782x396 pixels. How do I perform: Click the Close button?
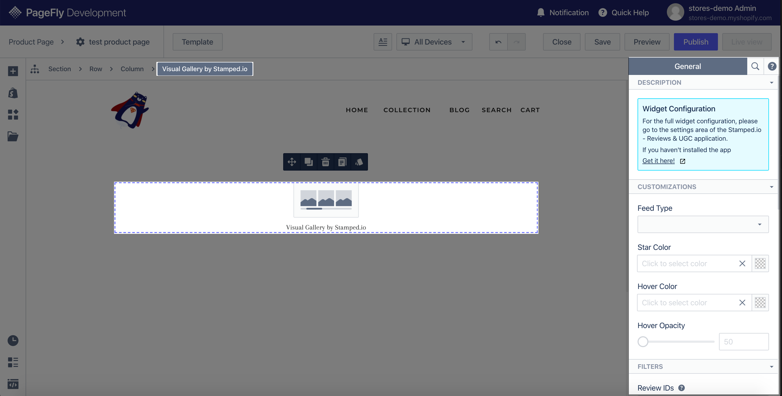562,42
